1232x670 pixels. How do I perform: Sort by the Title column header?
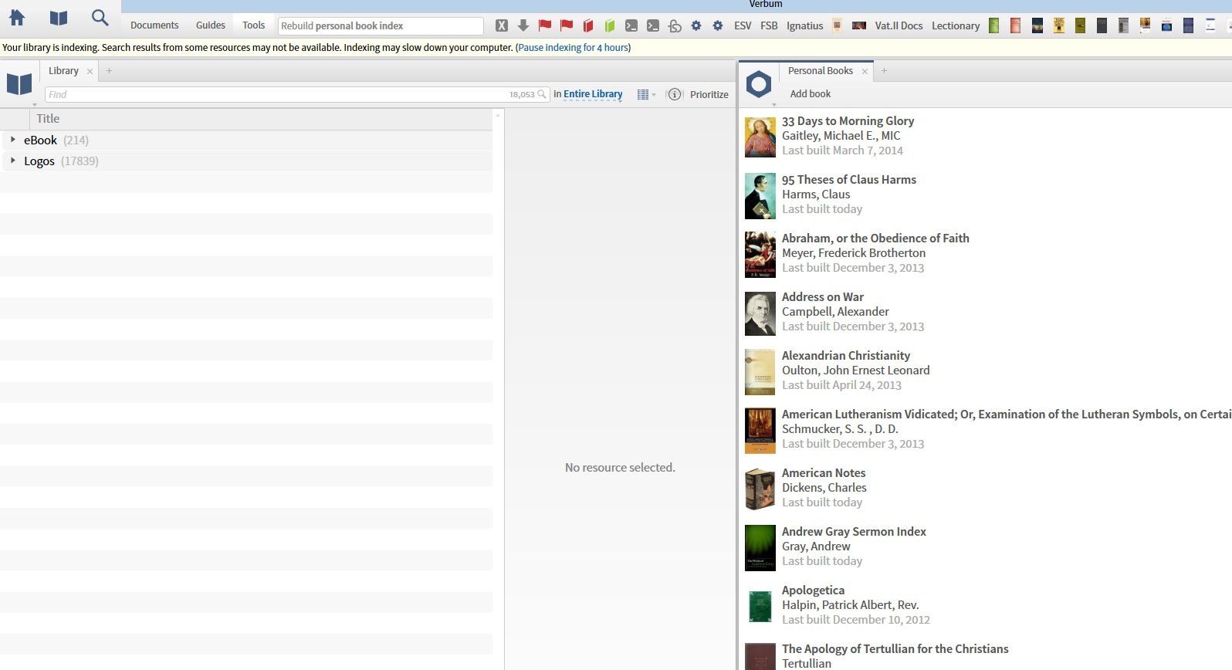261,118
